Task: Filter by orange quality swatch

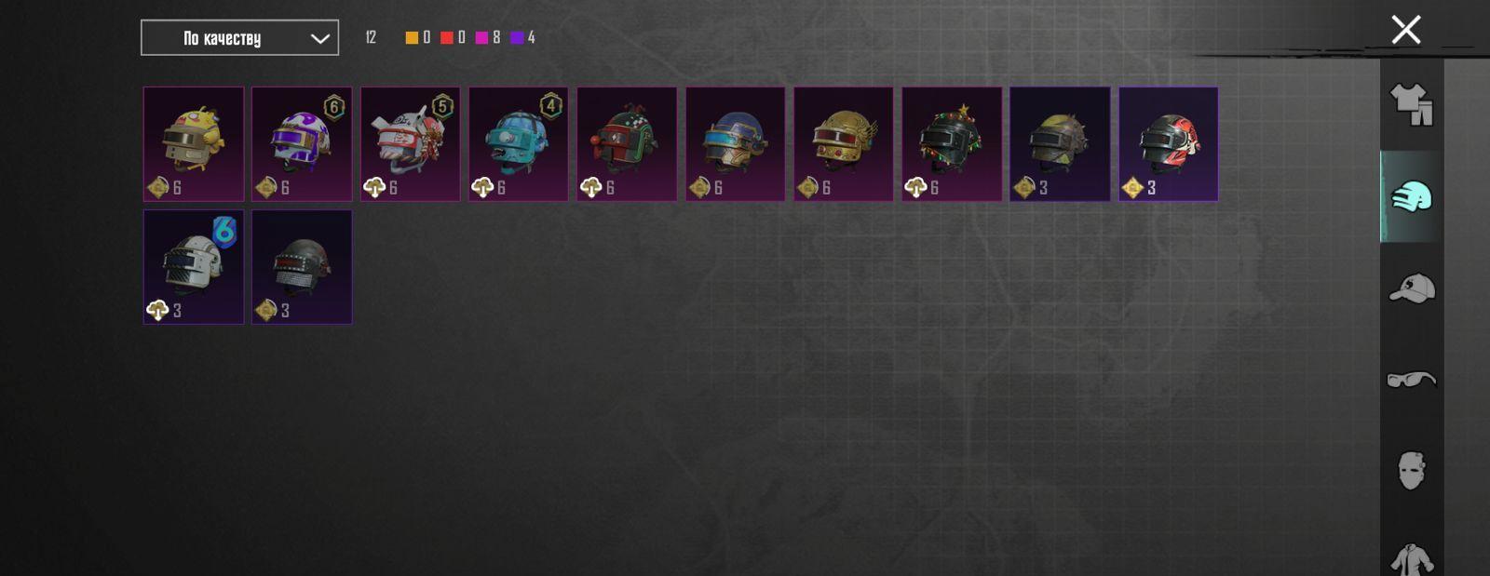Action: coord(412,37)
